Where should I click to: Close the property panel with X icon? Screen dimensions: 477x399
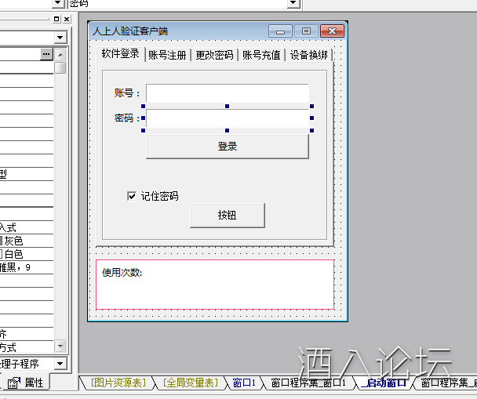click(x=65, y=19)
